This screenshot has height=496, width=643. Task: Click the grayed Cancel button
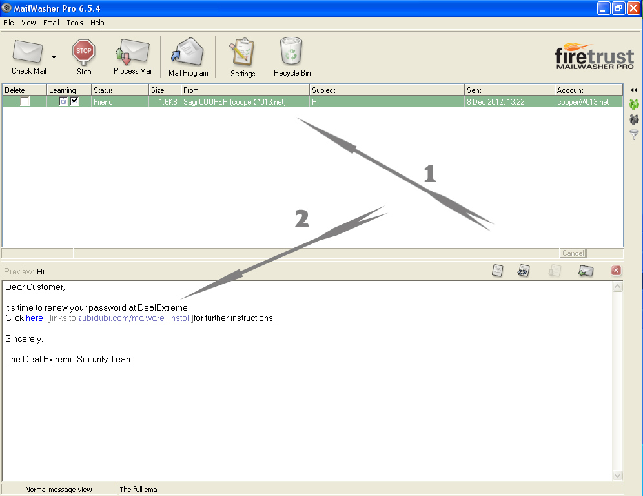[573, 253]
